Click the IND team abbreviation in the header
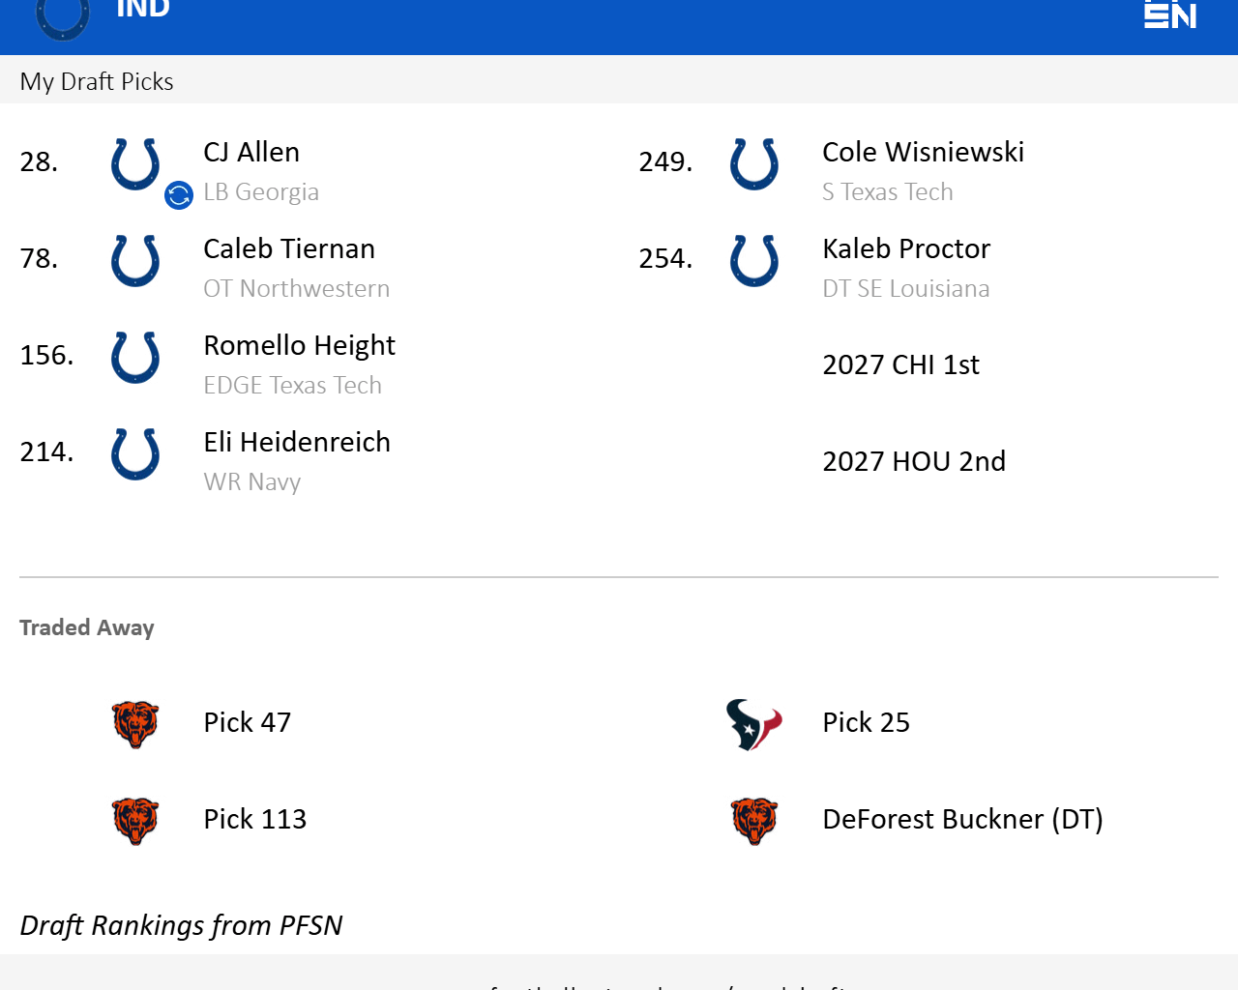 (143, 8)
